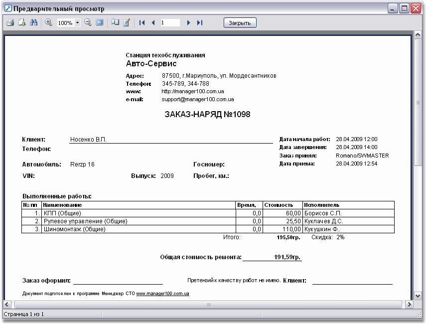Click the Авто-Сервис company title
The image size is (429, 325).
(x=151, y=63)
